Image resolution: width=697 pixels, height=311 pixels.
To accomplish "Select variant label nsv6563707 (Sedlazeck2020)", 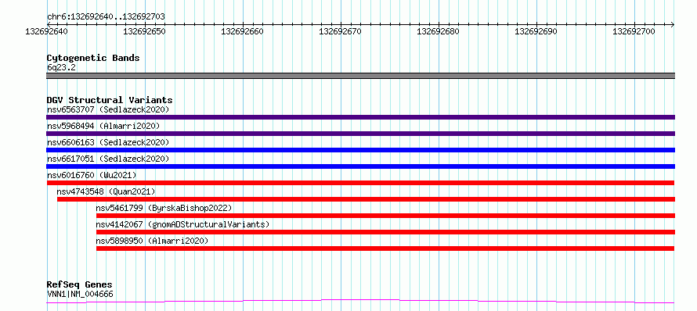I will 108,109.
